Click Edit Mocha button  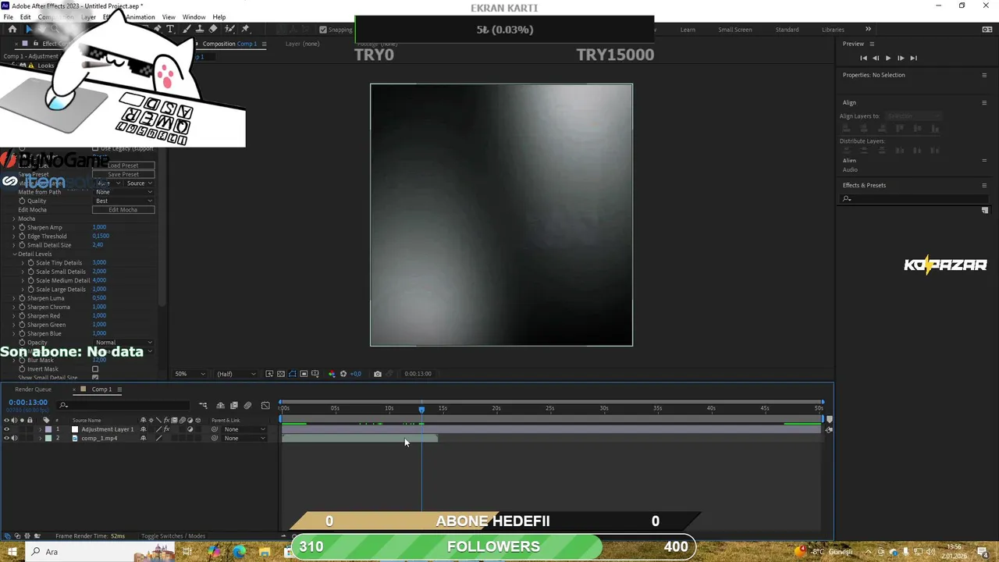point(123,210)
